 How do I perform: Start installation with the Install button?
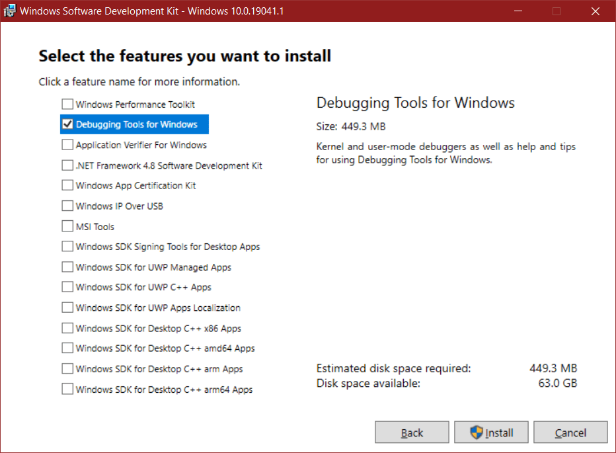pyautogui.click(x=491, y=432)
